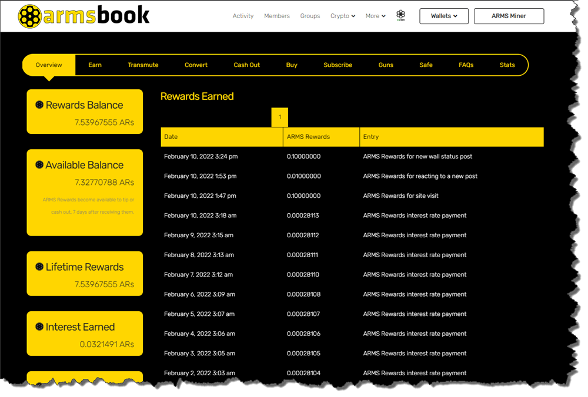Viewport: 588px width, 397px height.
Task: Click the February 8 interest rate payment entry
Action: (x=415, y=255)
